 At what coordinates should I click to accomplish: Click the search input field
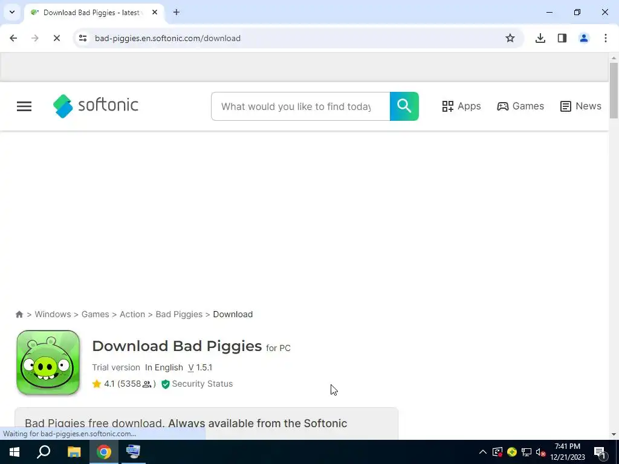300,106
